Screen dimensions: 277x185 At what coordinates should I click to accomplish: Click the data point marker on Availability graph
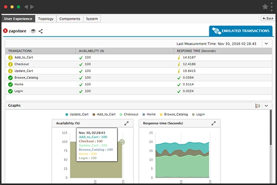click(x=122, y=141)
